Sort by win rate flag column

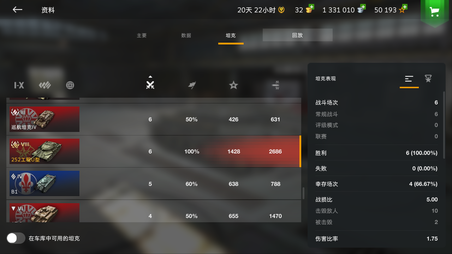(x=192, y=85)
